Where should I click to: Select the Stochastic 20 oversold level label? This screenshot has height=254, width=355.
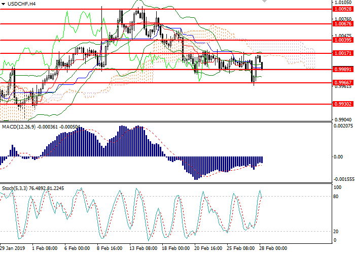(335, 232)
